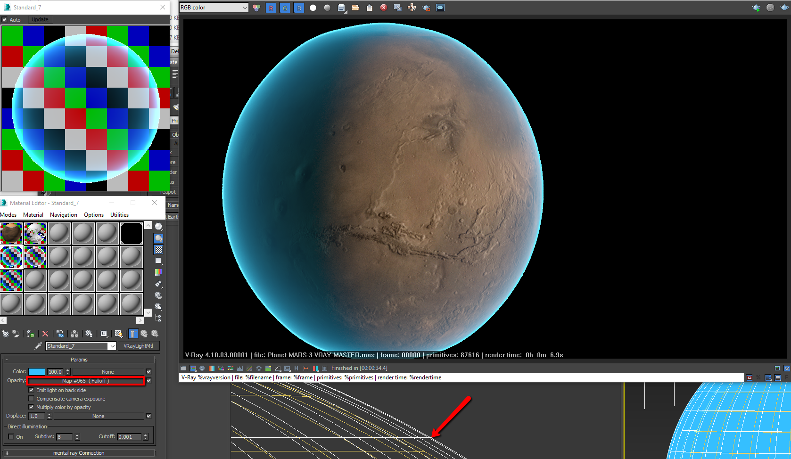Open Utilities menu
The height and width of the screenshot is (459, 791).
[x=119, y=215]
